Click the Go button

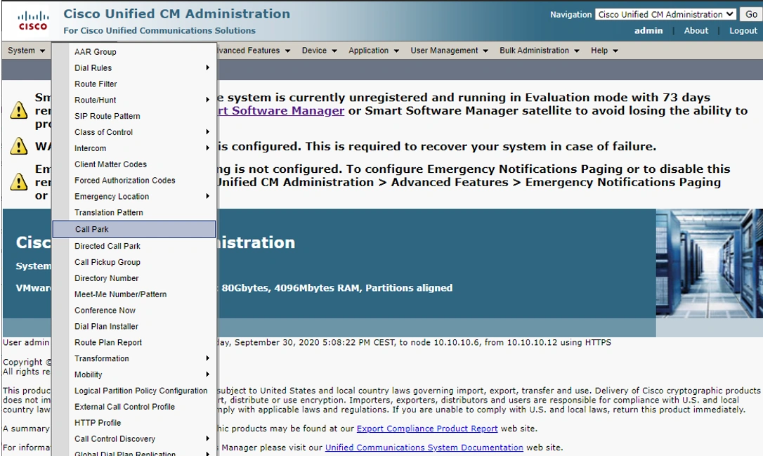point(751,14)
